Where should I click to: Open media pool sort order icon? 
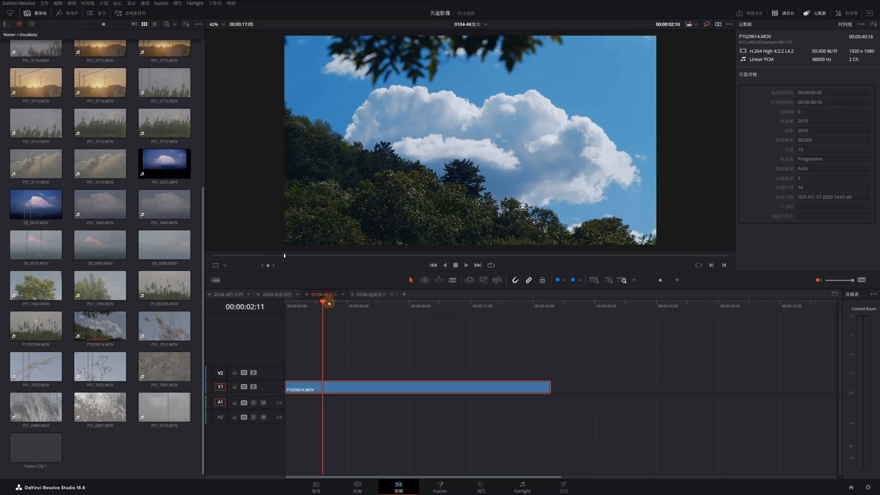[x=185, y=24]
